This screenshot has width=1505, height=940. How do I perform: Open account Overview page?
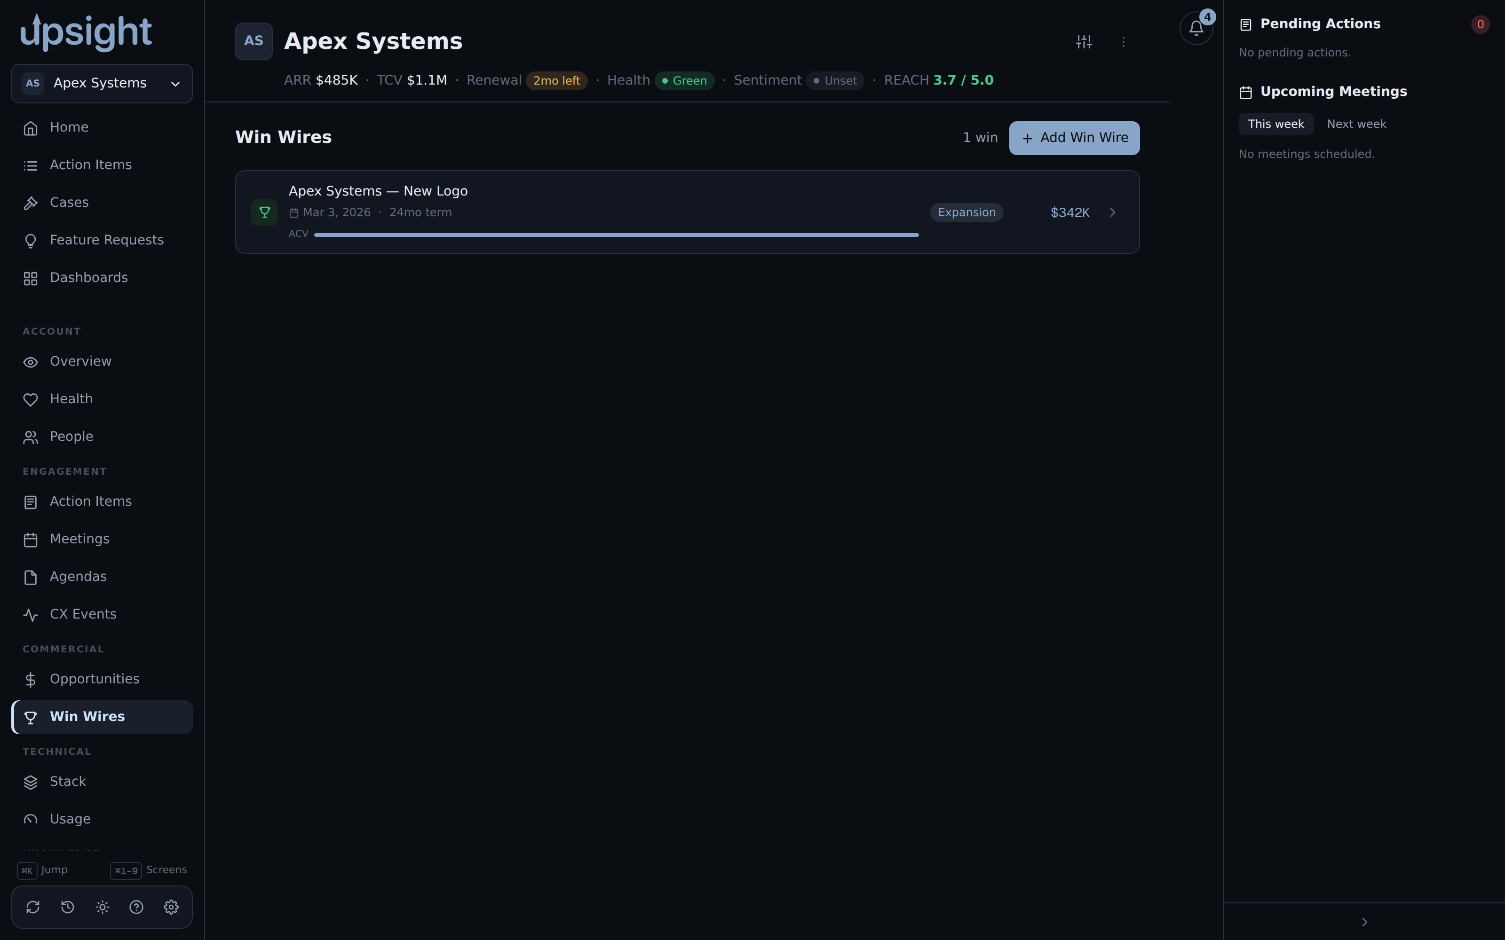coord(102,361)
